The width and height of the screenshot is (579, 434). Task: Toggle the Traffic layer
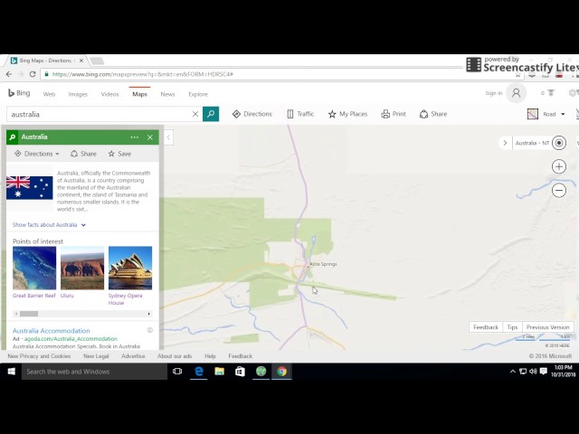coord(300,114)
